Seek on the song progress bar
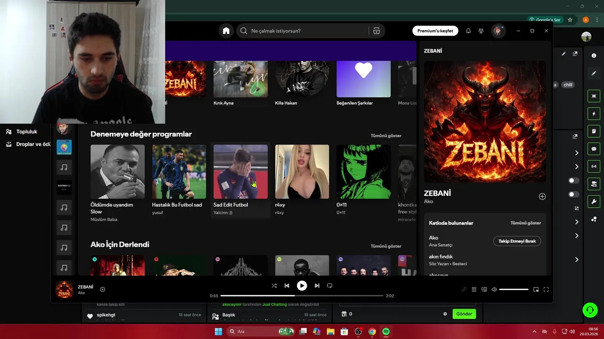Screen dimensions: 604x339 pos(302,296)
